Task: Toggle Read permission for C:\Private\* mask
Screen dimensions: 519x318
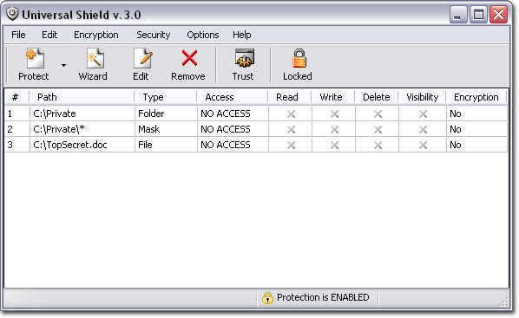Action: tap(291, 130)
